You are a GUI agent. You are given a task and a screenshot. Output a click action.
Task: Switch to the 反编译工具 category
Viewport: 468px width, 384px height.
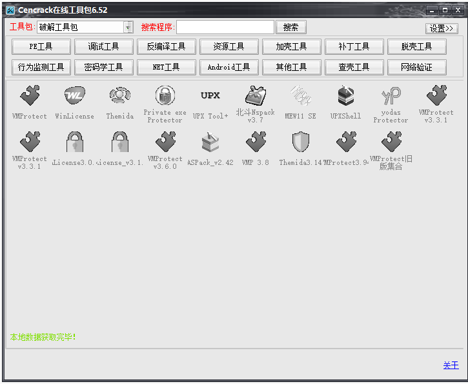tap(166, 46)
